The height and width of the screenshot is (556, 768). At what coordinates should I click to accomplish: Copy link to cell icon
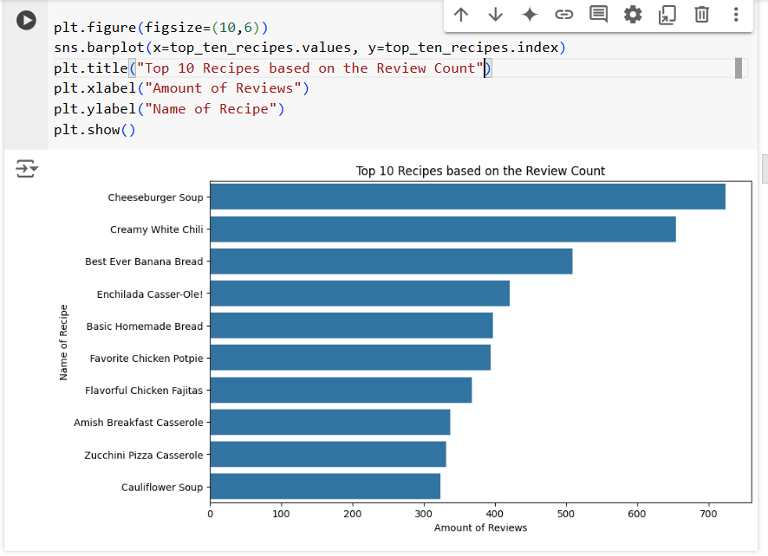click(x=563, y=14)
